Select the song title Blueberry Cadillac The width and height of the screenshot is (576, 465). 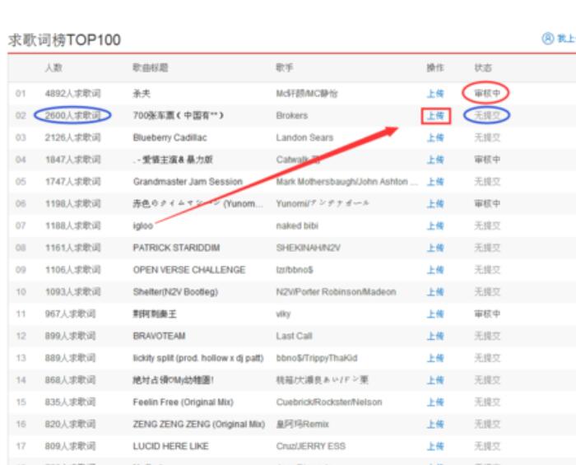point(170,137)
